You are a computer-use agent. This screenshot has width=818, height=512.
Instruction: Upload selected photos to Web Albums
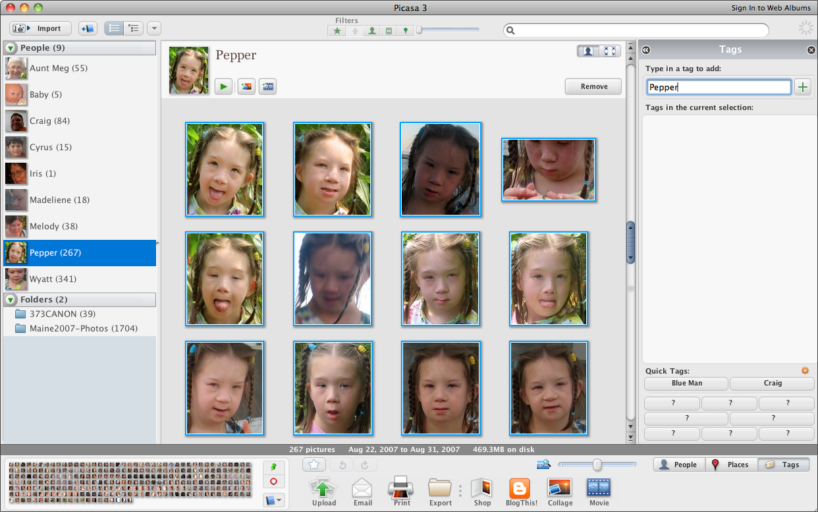[323, 491]
